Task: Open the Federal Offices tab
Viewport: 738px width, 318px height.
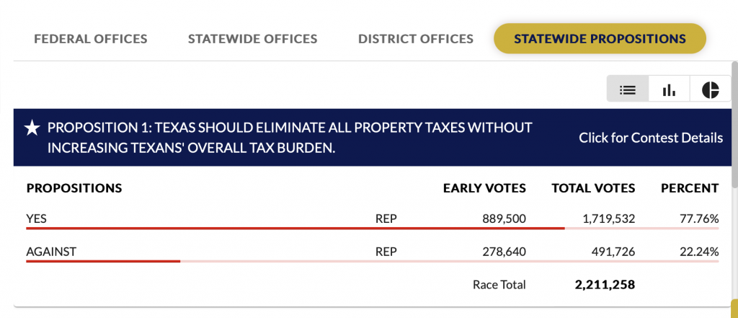Action: click(x=90, y=39)
